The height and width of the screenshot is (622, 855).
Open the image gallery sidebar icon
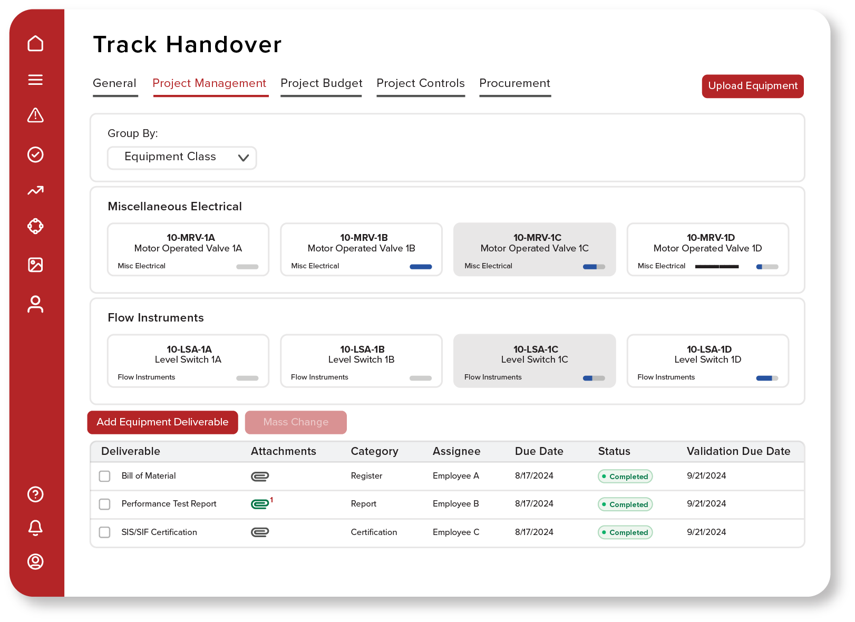pos(35,265)
